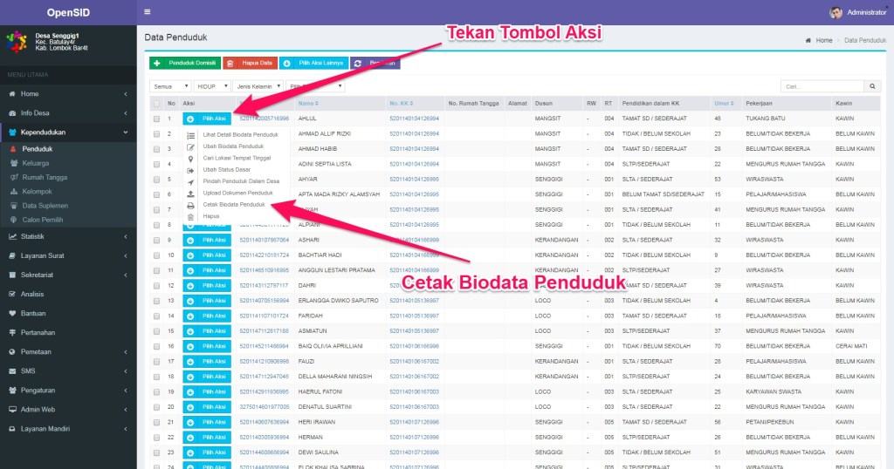Click the Admin Web monitor icon

12,410
